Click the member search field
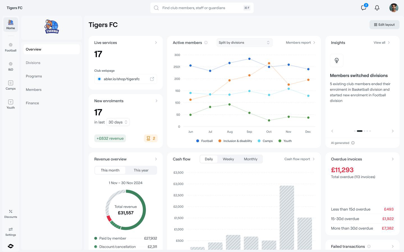 pos(202,8)
